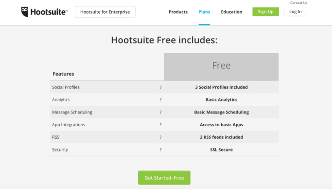Open the Analytics help question mark
Screen dimensions: 332x189
point(160,100)
